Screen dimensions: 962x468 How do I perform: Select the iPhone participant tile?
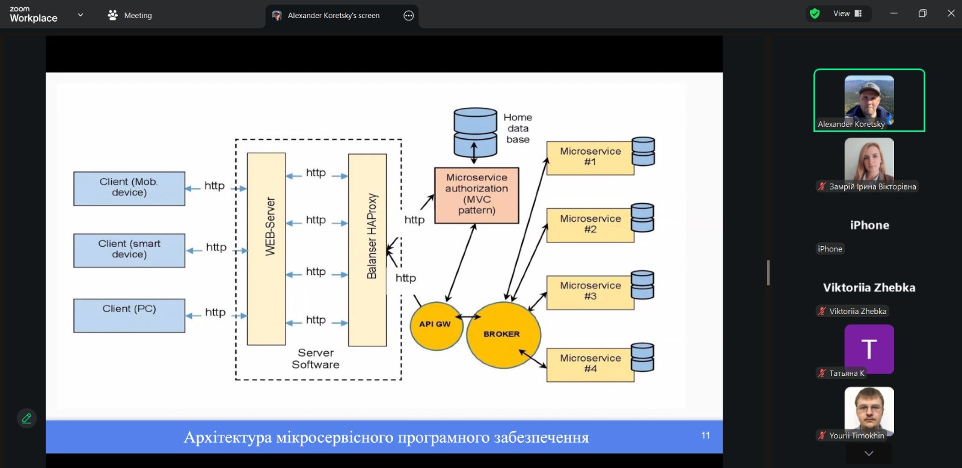869,225
